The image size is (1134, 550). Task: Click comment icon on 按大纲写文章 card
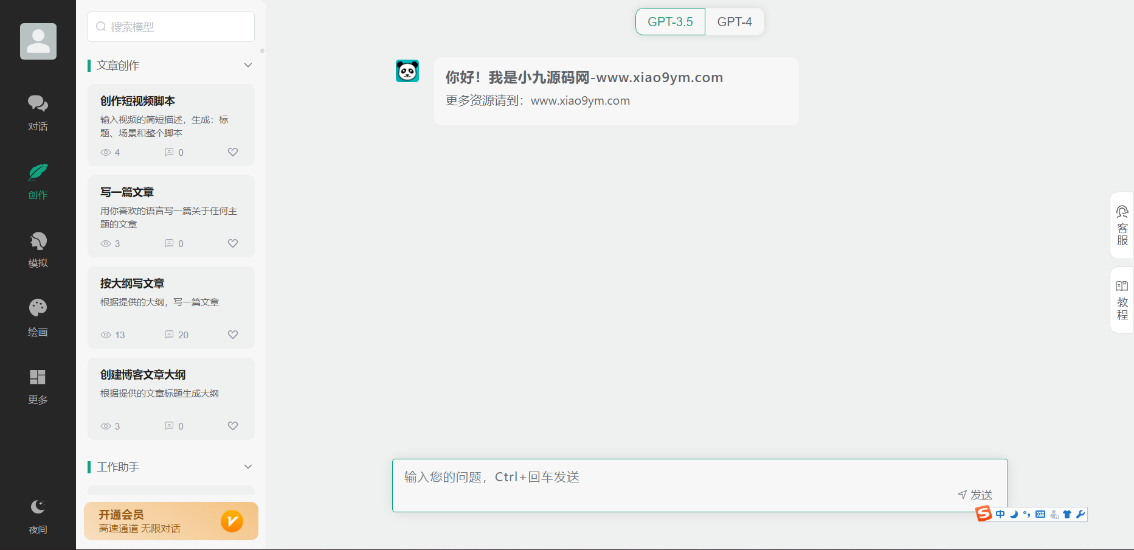tap(169, 335)
